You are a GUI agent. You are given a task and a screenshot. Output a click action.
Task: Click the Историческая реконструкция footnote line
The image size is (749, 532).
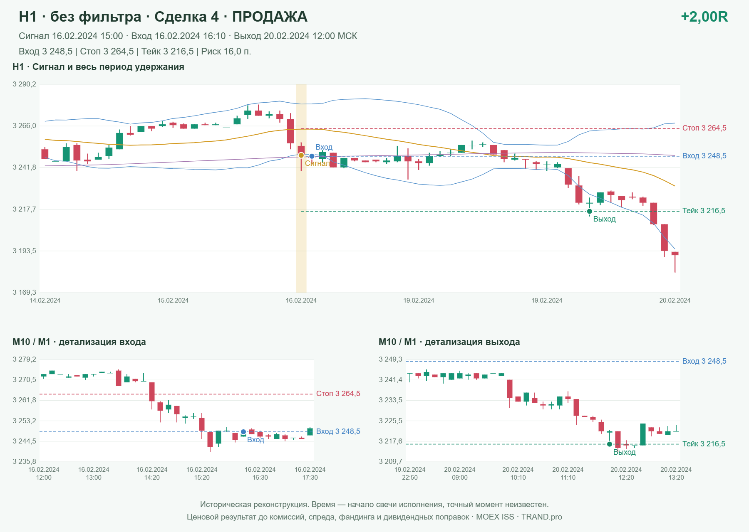tap(374, 505)
